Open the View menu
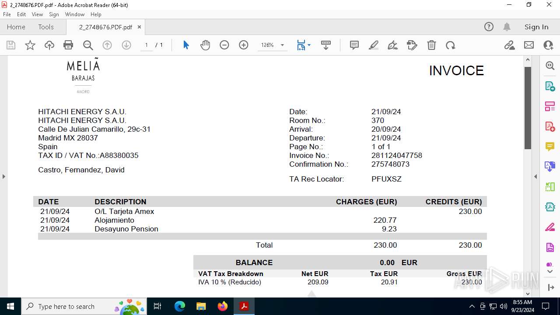The height and width of the screenshot is (315, 560). 37,14
